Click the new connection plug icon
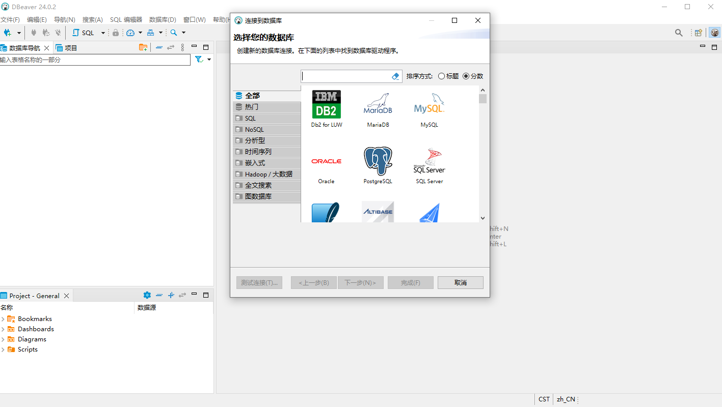 click(x=8, y=32)
